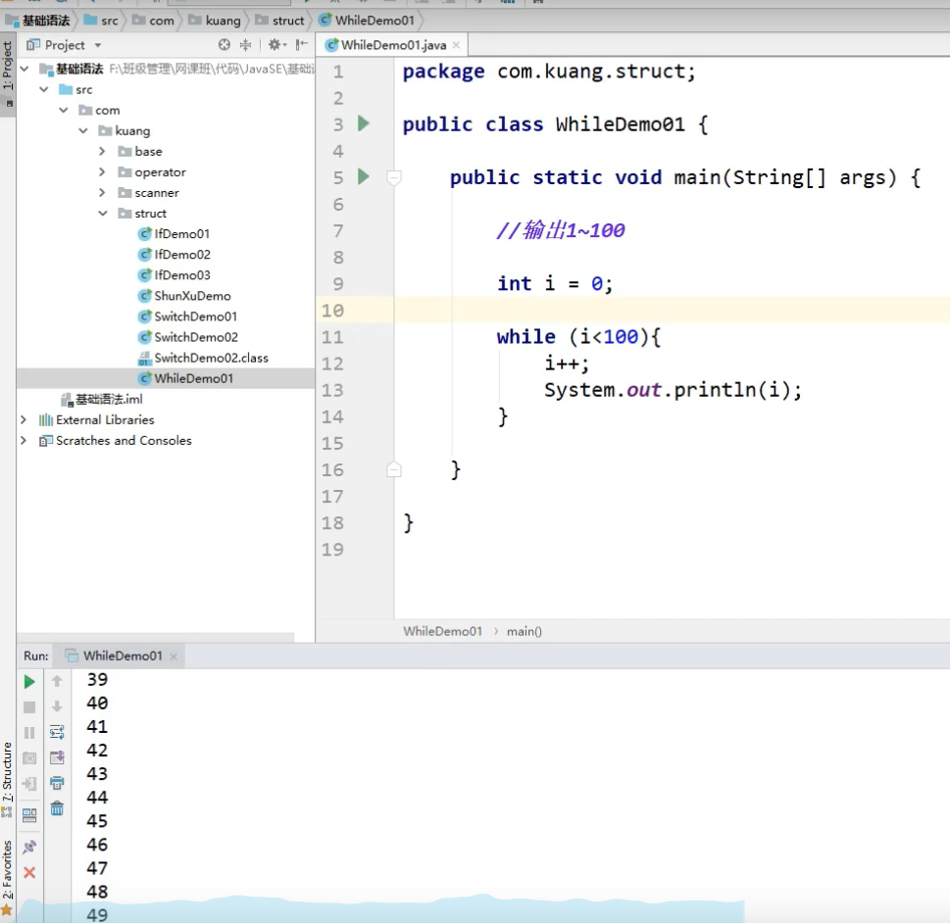Click com breadcrumb in navigation bar
The width and height of the screenshot is (950, 923).
(153, 20)
